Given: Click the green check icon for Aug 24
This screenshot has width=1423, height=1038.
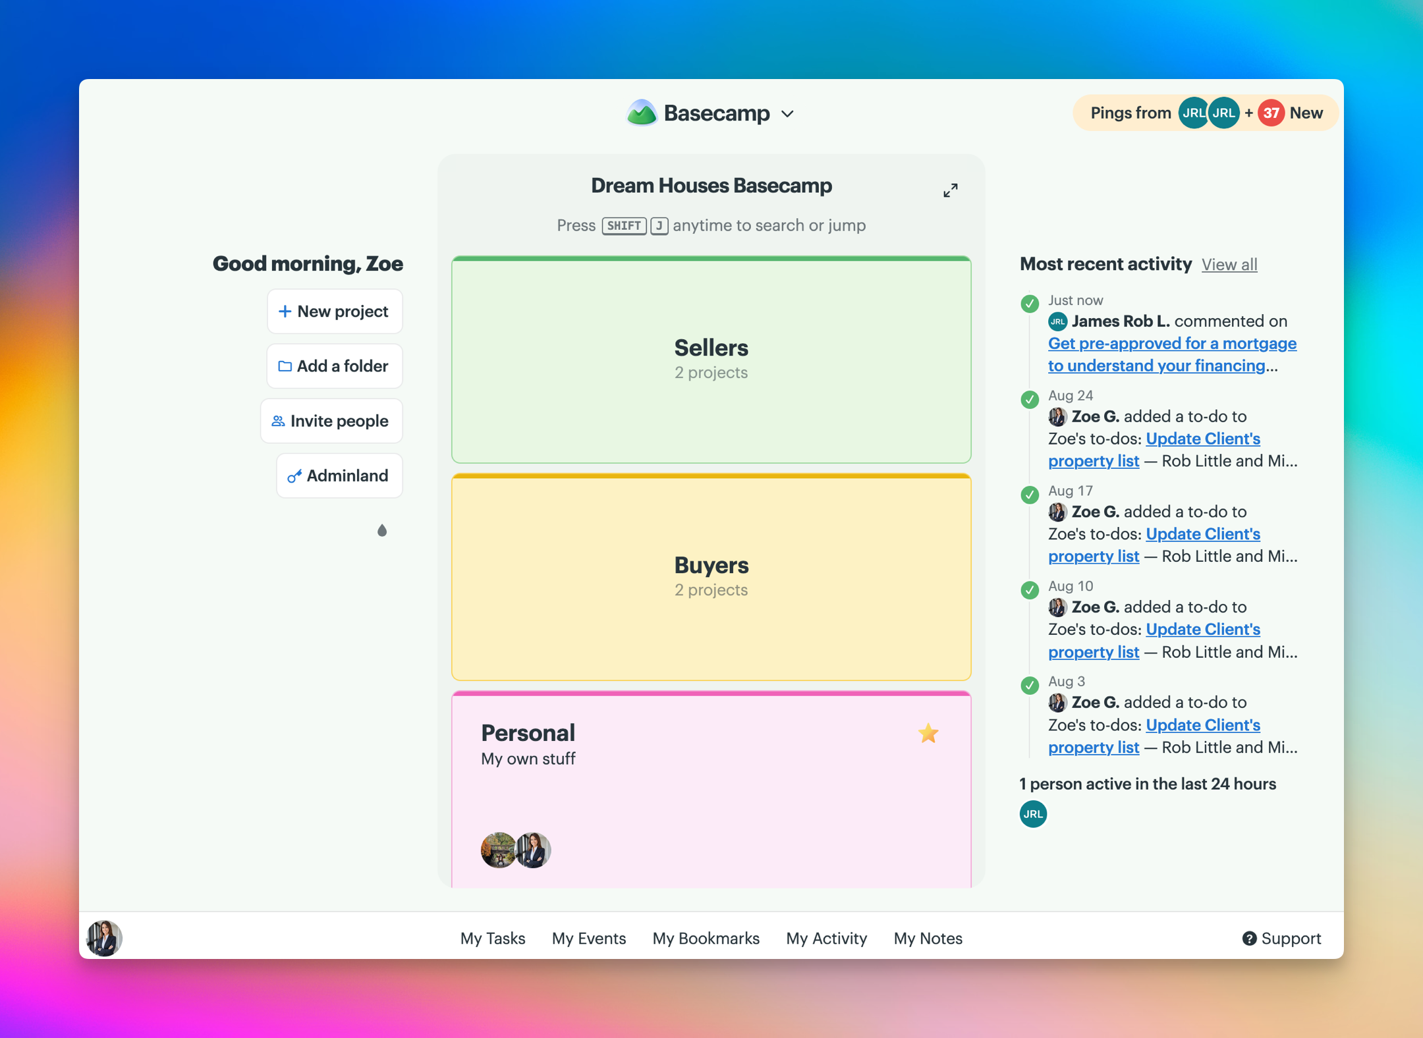Looking at the screenshot, I should [1030, 399].
